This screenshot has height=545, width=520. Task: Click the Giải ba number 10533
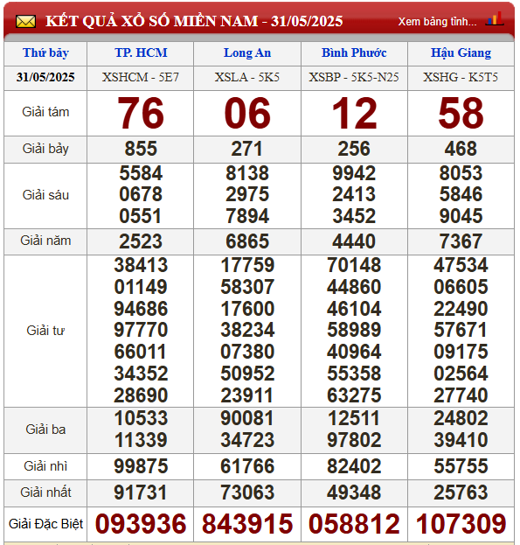point(141,418)
